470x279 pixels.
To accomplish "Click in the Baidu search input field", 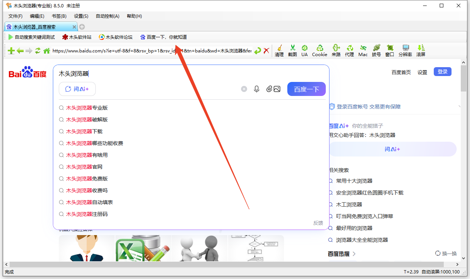I will 191,74.
